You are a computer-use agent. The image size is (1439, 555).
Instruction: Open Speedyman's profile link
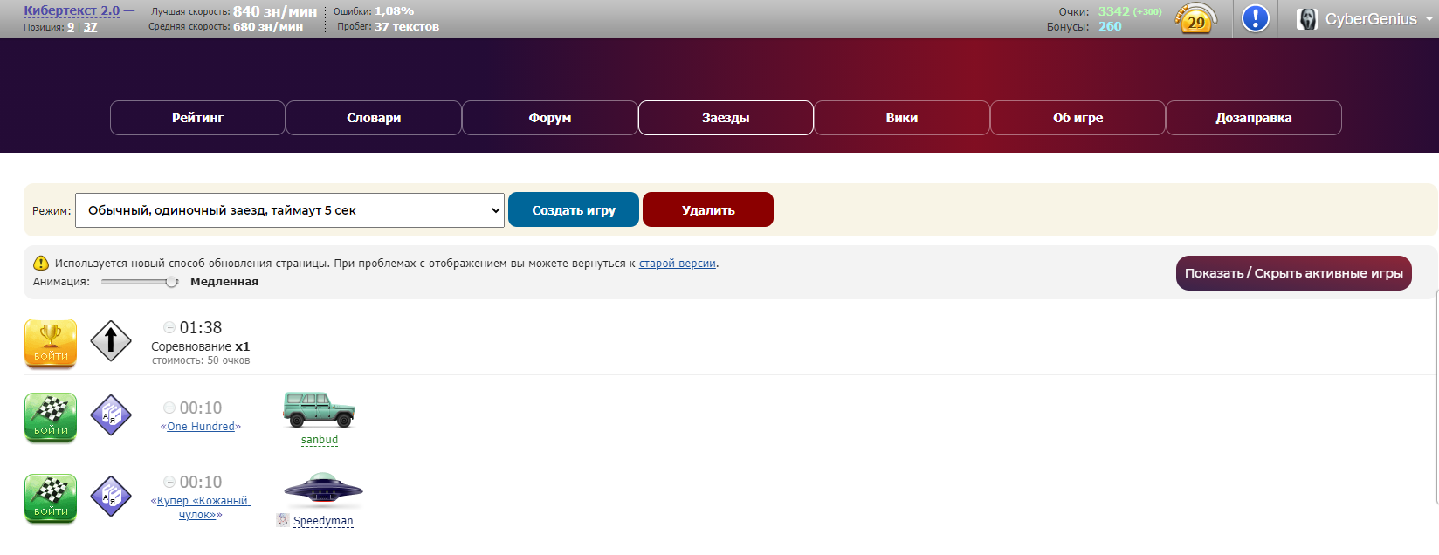323,521
